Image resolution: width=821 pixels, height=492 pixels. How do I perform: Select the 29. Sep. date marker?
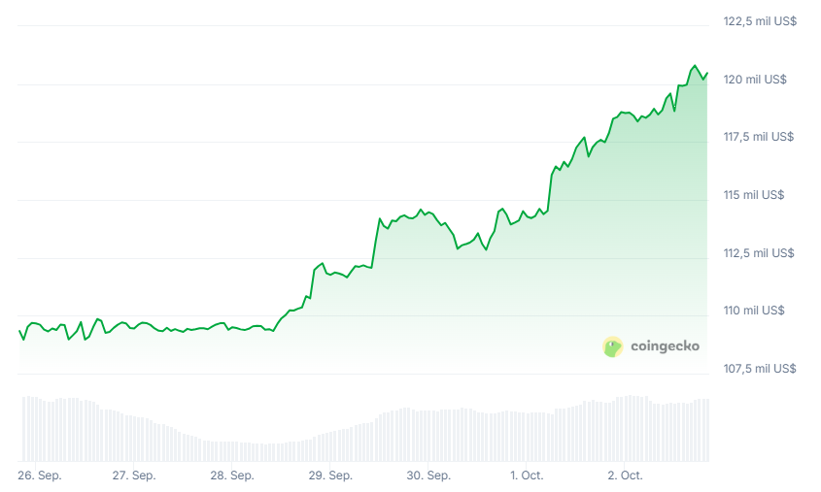[x=330, y=476]
